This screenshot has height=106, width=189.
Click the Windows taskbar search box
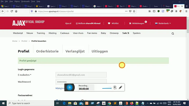[x=30, y=103]
